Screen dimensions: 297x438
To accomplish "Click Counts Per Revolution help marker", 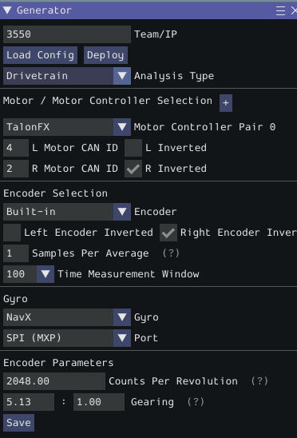I will [x=259, y=381].
